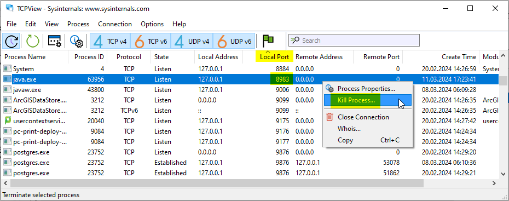Click the horizontal scrollbar thumb
The height and width of the screenshot is (201, 509).
[217, 183]
